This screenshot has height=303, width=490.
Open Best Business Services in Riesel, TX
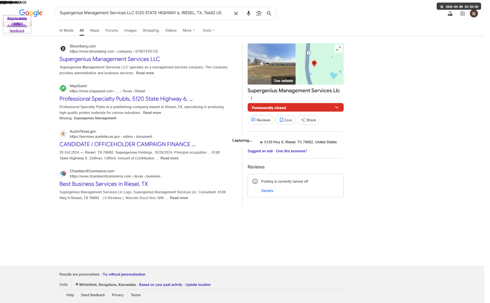tap(104, 184)
